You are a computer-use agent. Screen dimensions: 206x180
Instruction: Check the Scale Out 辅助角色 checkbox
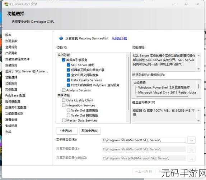coord(68,115)
